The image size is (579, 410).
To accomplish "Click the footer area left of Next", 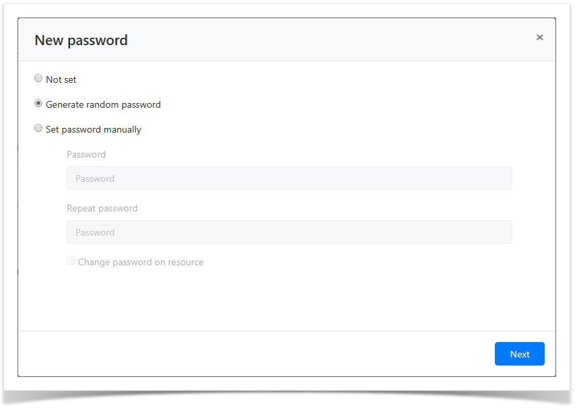I will click(256, 354).
